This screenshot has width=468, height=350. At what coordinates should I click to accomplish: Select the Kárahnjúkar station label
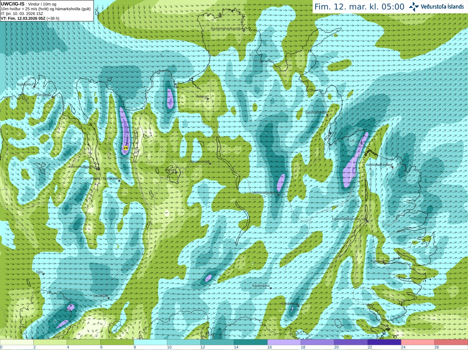click(261, 286)
